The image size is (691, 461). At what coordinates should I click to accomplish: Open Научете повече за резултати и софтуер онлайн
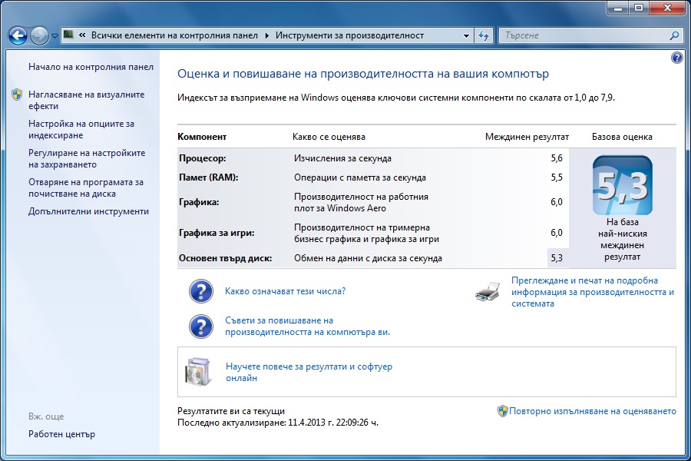[x=309, y=372]
